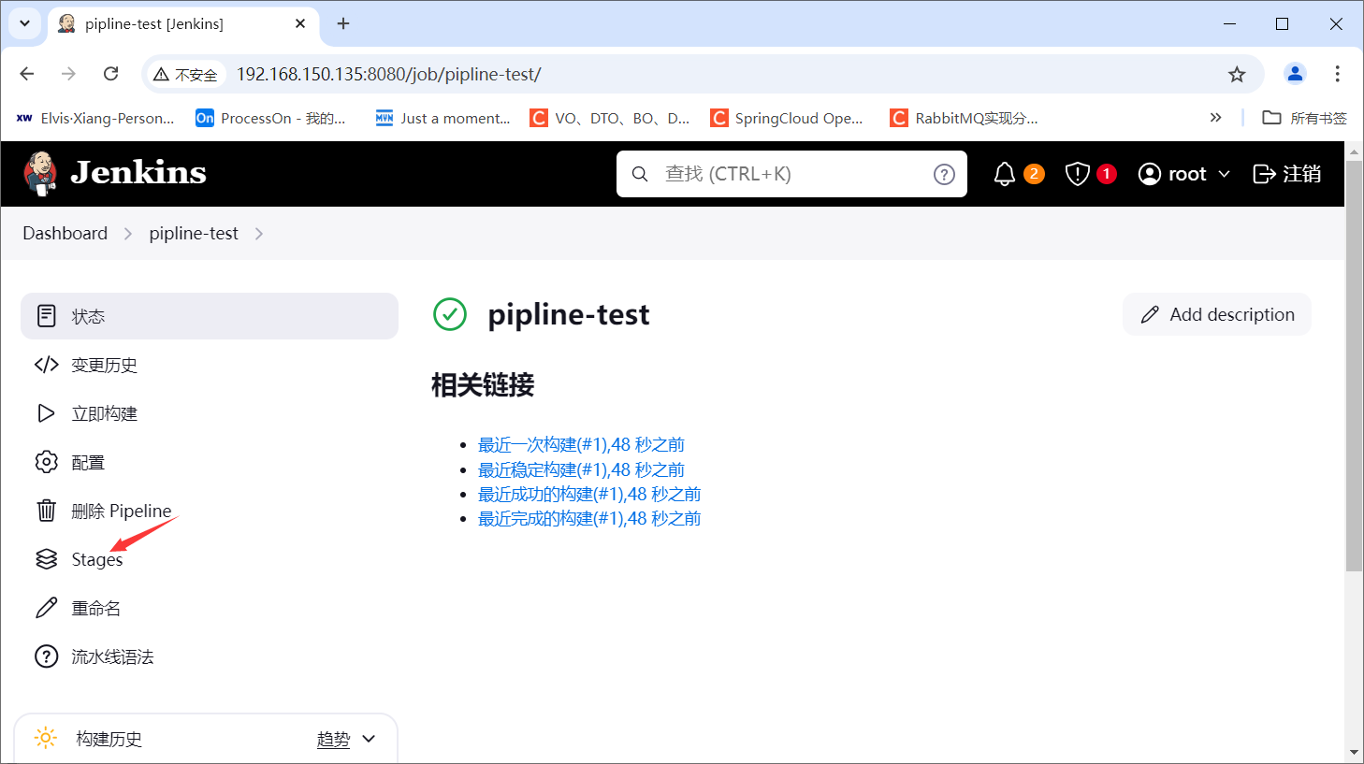Open 状态 status in the sidebar
The width and height of the screenshot is (1364, 764).
210,316
